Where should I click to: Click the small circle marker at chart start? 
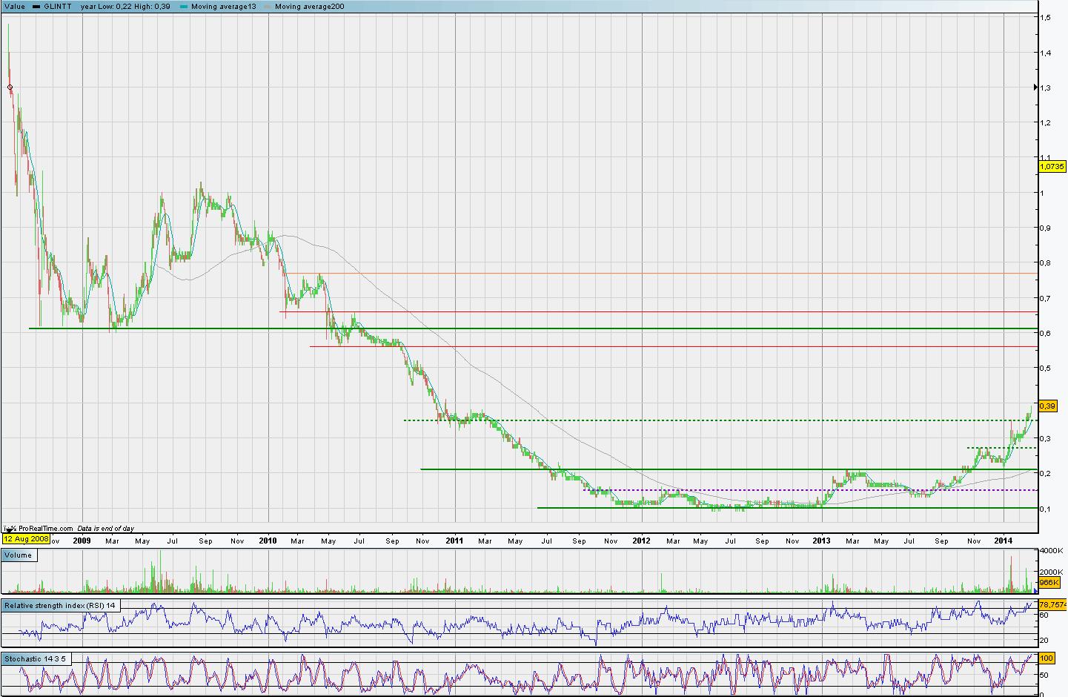click(x=10, y=87)
